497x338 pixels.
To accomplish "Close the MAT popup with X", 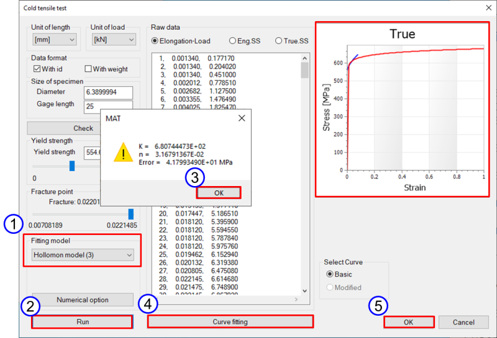I will pyautogui.click(x=242, y=118).
